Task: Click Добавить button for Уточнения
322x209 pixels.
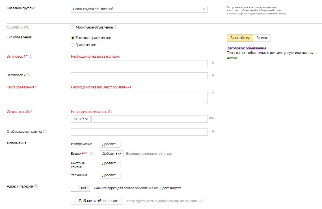Action: coord(110,175)
